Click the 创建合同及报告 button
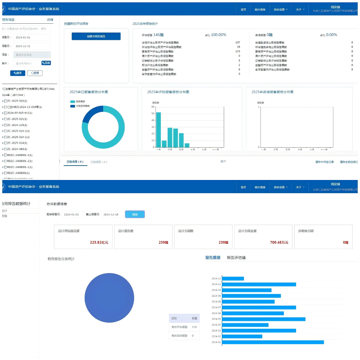The image size is (360, 360). (96, 36)
